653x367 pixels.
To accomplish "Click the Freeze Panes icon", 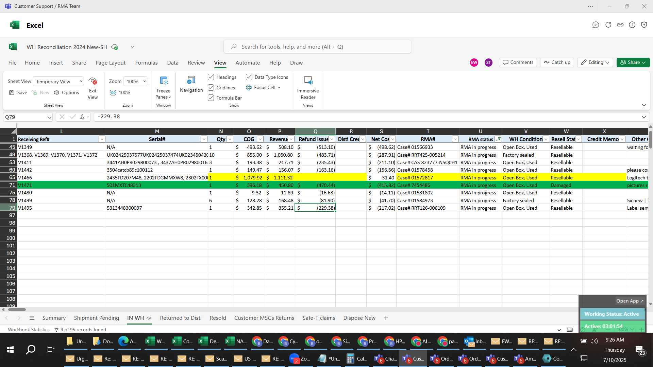I will tap(164, 81).
